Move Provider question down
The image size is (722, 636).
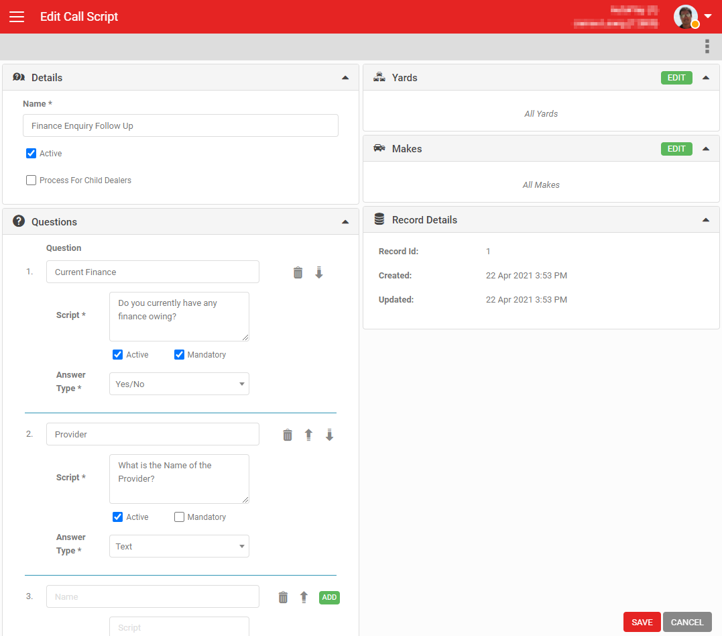329,435
